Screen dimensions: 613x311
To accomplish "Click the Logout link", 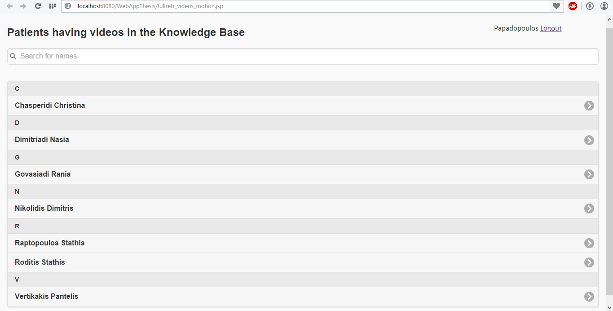I will coord(551,28).
